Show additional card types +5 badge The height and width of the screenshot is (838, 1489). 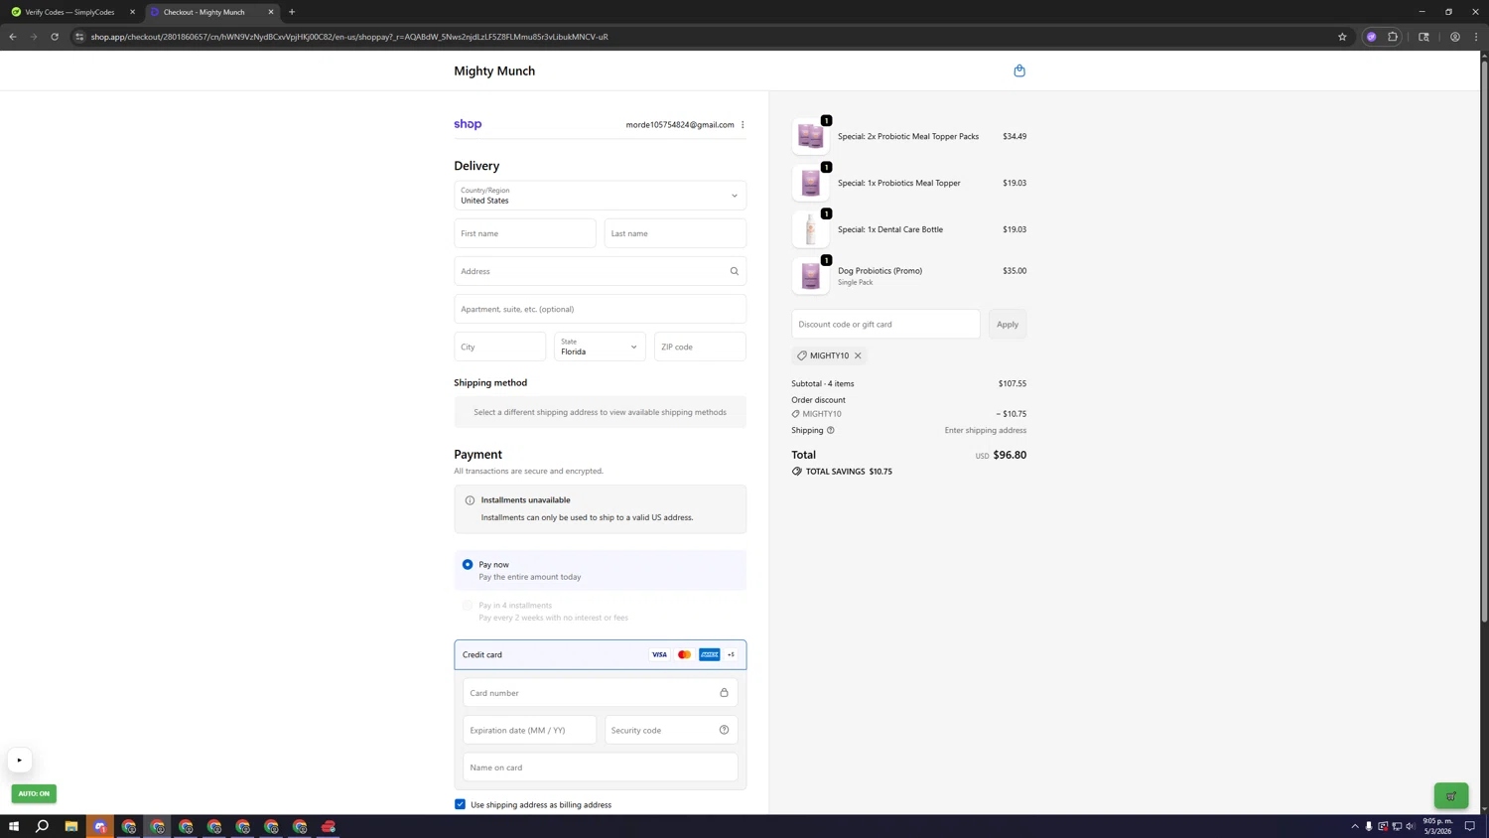tap(731, 654)
